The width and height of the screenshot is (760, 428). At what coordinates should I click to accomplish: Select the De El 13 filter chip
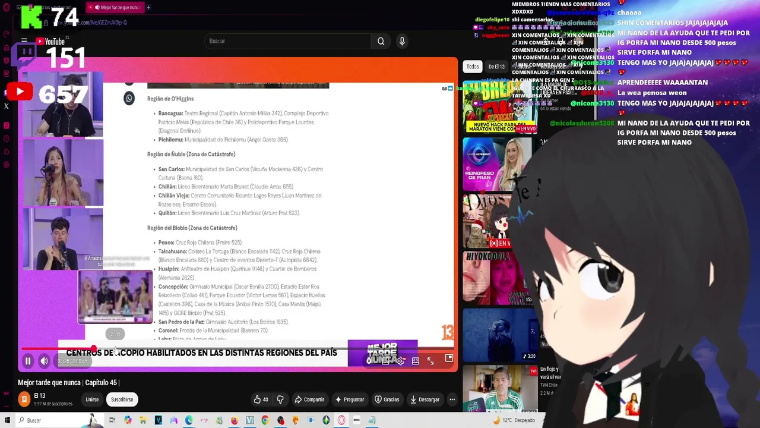(x=496, y=67)
